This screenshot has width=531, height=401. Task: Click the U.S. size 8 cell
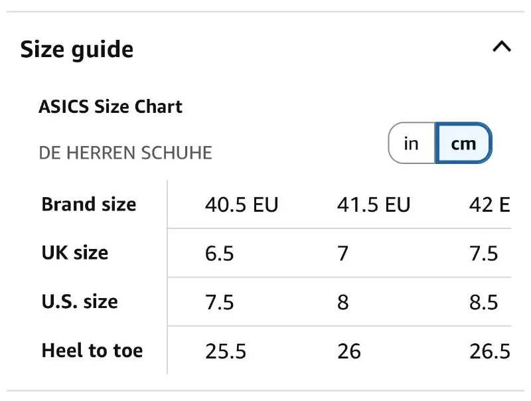(x=343, y=303)
